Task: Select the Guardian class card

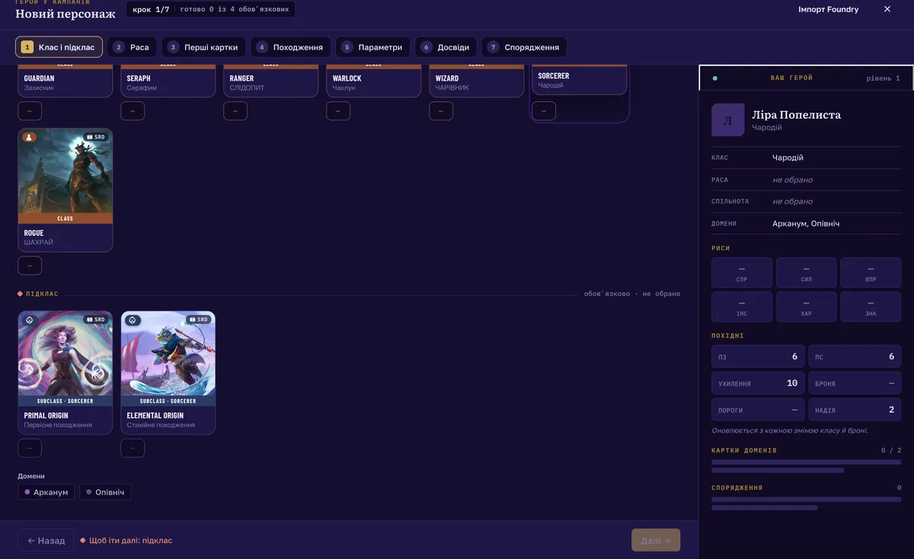Action: 66,81
